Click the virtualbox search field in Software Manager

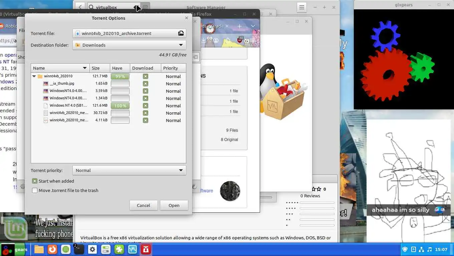(113, 7)
